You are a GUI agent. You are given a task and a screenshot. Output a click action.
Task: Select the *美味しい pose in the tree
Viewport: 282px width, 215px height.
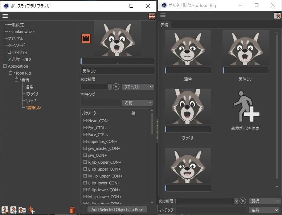click(33, 108)
